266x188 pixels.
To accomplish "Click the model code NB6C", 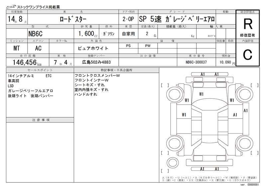I will click(35, 34).
